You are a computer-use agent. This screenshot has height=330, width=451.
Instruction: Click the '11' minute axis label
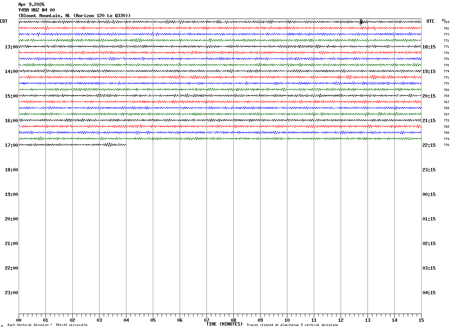pyautogui.click(x=314, y=320)
